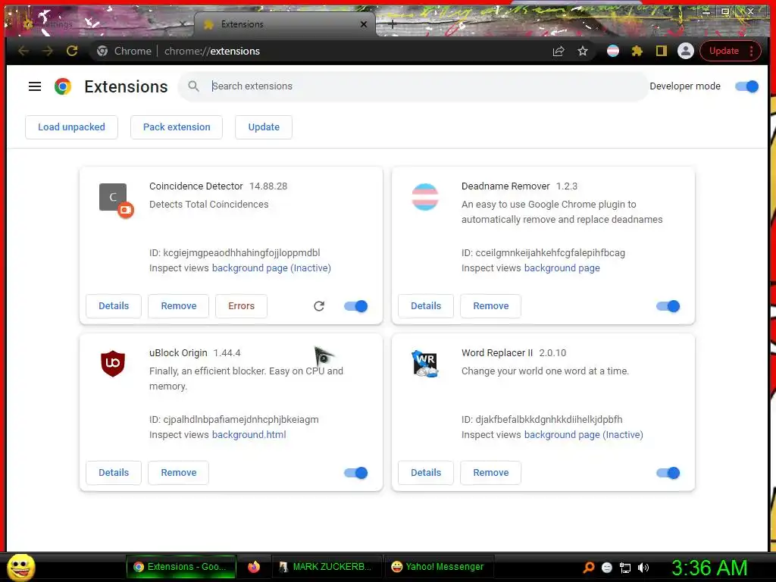
Task: Click the network tray icon
Action: pos(625,568)
